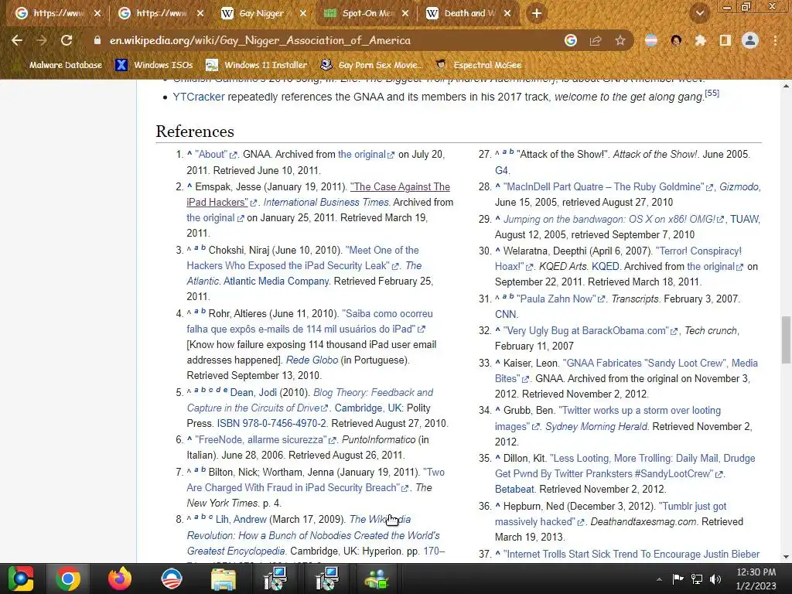Open the KQED link in reference 30
The image size is (792, 594).
(605, 266)
